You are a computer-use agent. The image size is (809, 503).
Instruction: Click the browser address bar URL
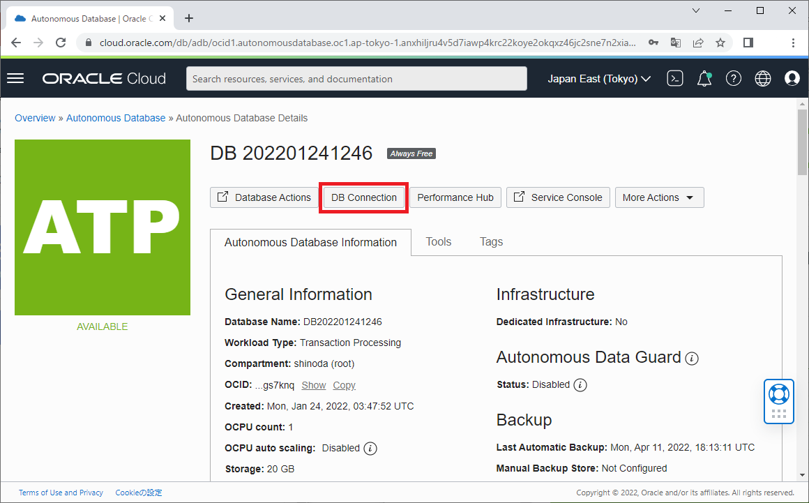click(x=368, y=43)
